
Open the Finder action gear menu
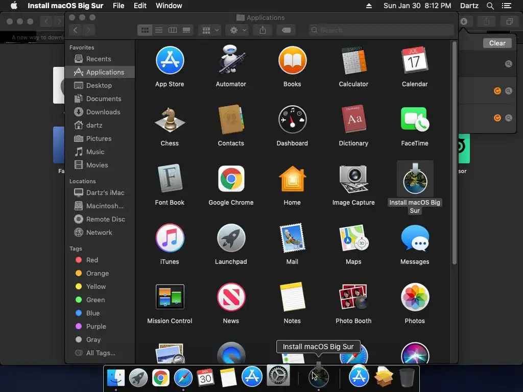click(x=237, y=30)
